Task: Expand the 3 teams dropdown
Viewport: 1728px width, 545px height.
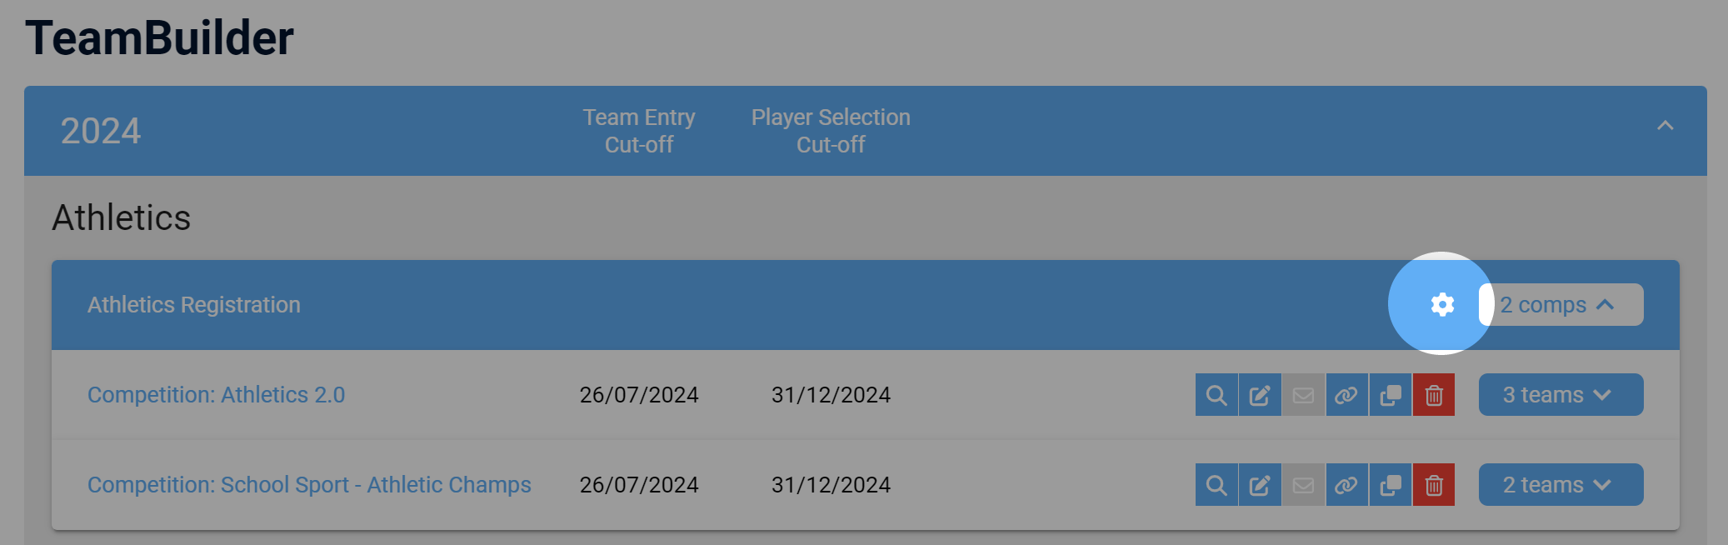Action: coord(1561,395)
